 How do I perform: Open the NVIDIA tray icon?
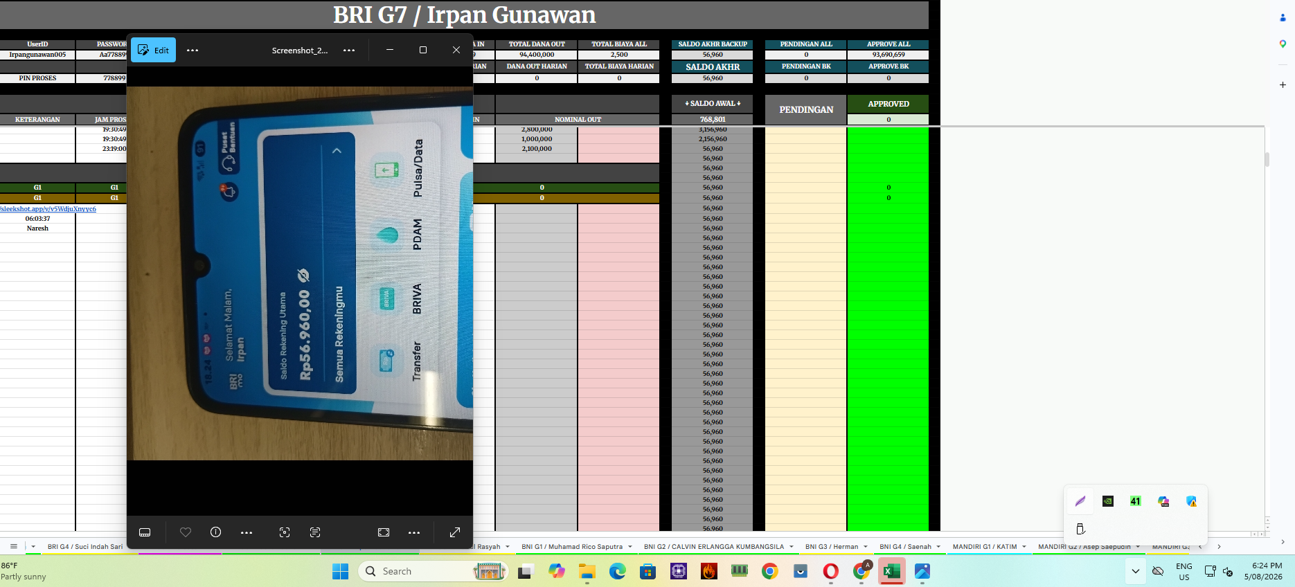1108,501
